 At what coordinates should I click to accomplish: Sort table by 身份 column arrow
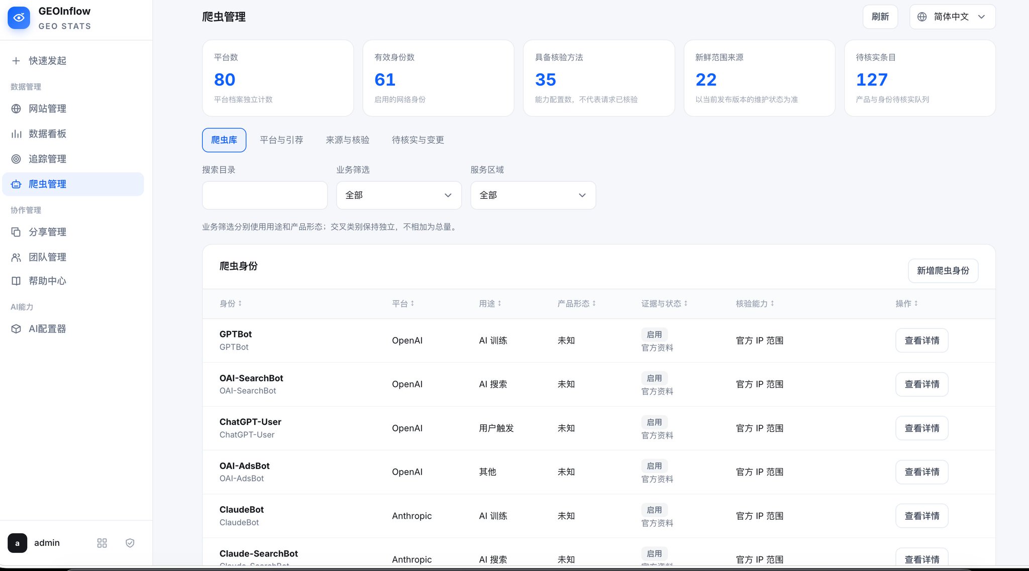click(240, 303)
